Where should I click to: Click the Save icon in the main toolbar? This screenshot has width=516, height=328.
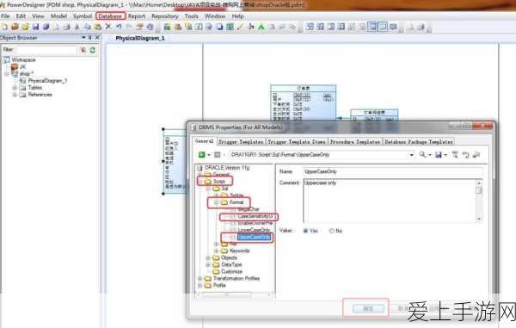[35, 27]
